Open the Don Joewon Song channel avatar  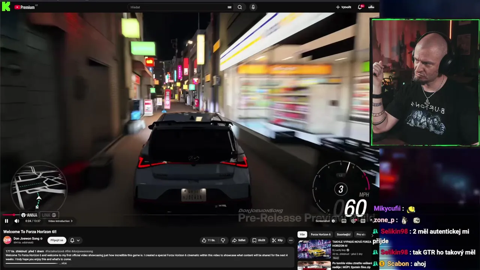(x=7, y=240)
